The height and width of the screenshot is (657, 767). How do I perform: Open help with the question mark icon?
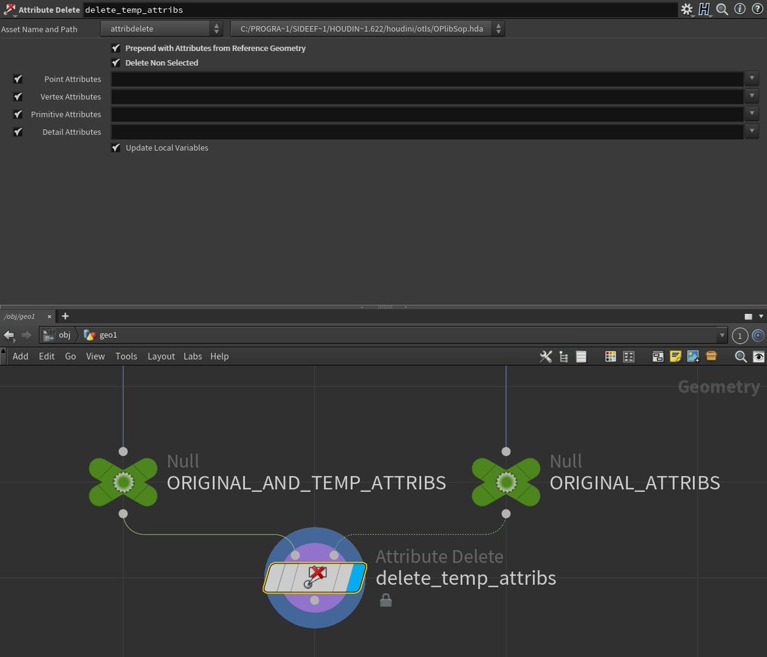tap(756, 10)
